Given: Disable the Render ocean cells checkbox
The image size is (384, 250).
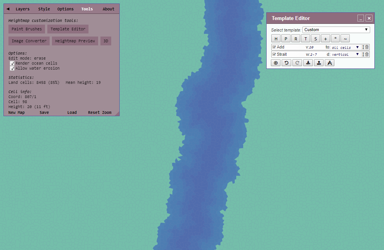Looking at the screenshot, I should tap(12, 63).
